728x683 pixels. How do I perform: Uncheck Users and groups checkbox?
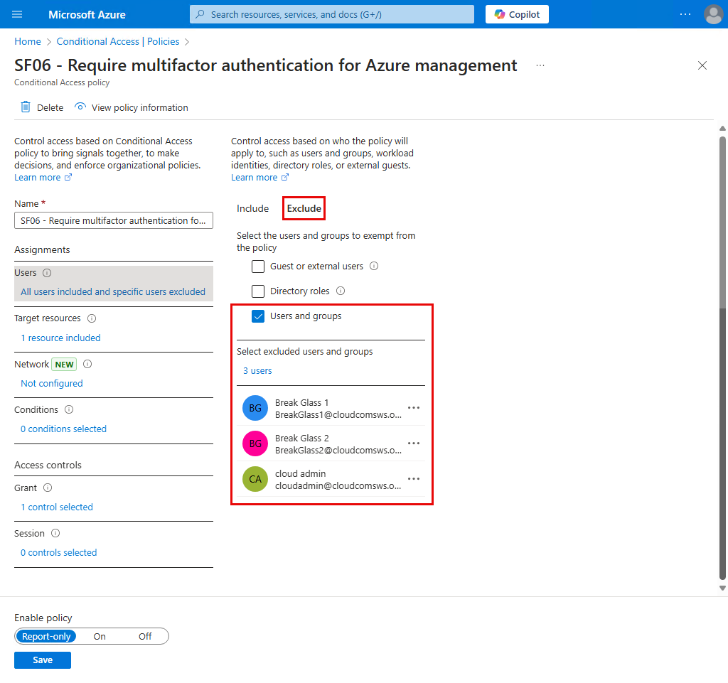257,316
